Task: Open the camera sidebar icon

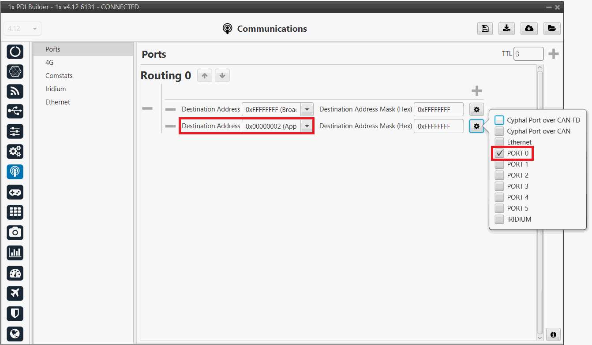Action: [x=15, y=232]
